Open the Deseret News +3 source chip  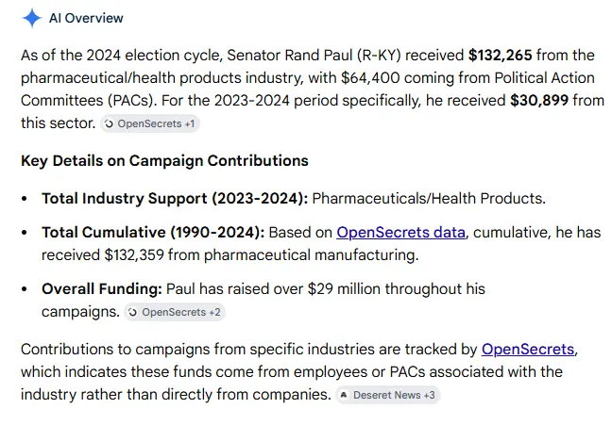click(388, 395)
